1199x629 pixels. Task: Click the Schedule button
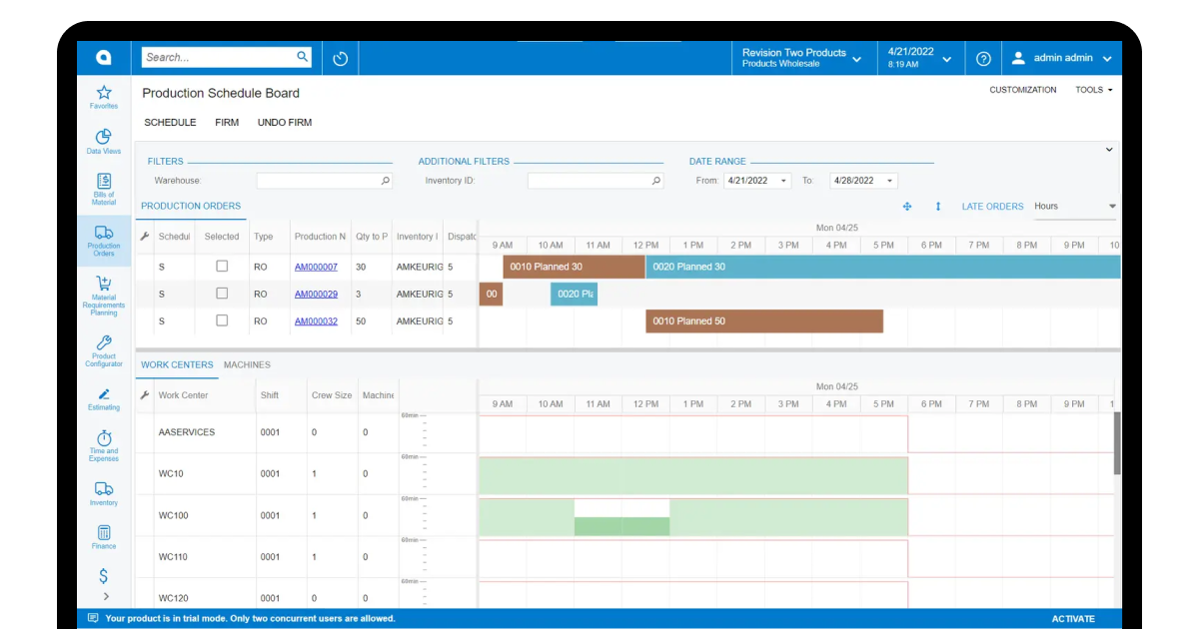point(170,123)
